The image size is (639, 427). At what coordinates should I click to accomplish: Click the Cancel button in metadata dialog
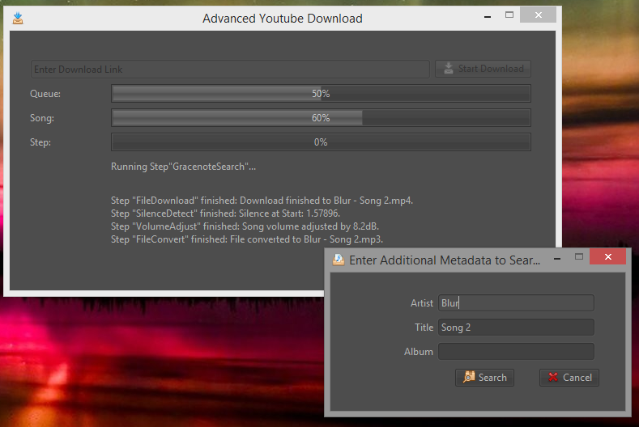[x=569, y=378]
